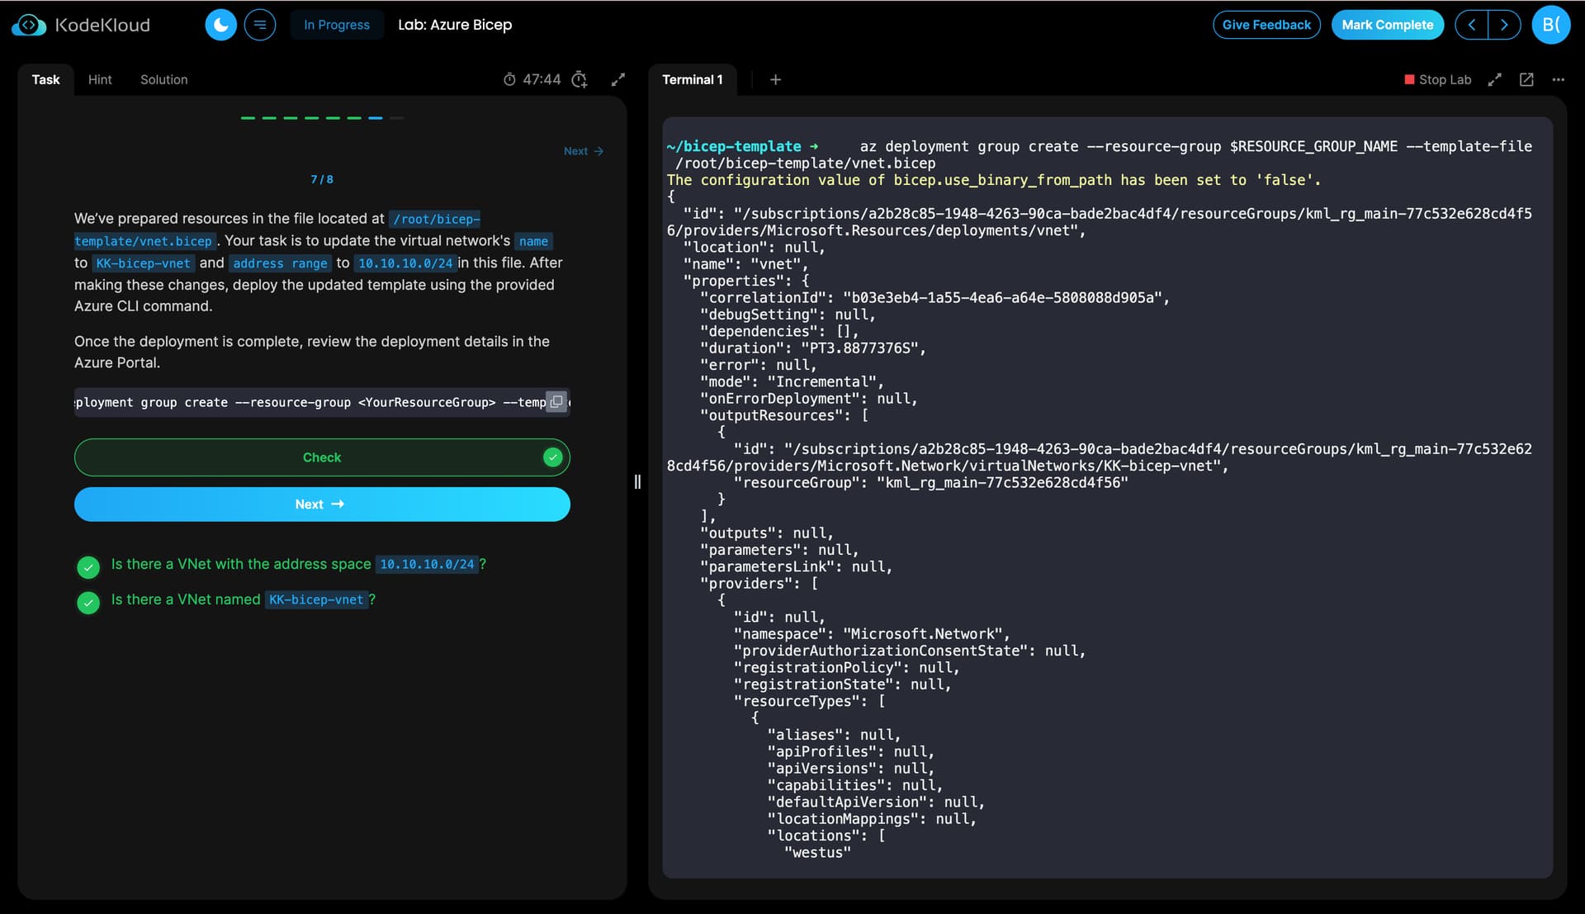Click the Check button
Screen dimensions: 1585x914
click(322, 457)
